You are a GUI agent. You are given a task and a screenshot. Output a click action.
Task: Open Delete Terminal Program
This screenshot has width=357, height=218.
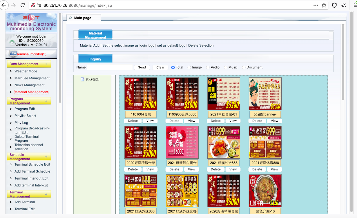pos(27,139)
